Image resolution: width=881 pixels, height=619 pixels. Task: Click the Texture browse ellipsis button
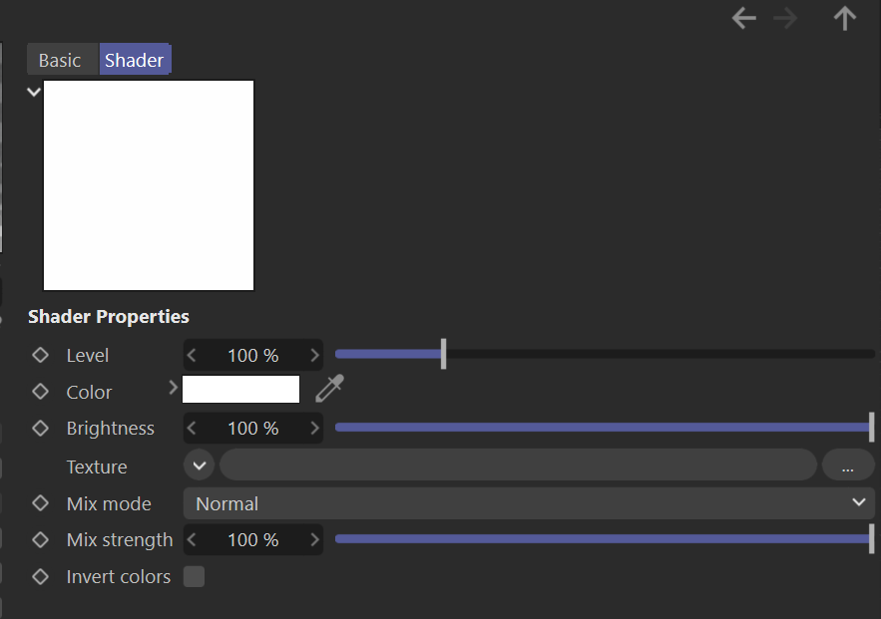[848, 464]
